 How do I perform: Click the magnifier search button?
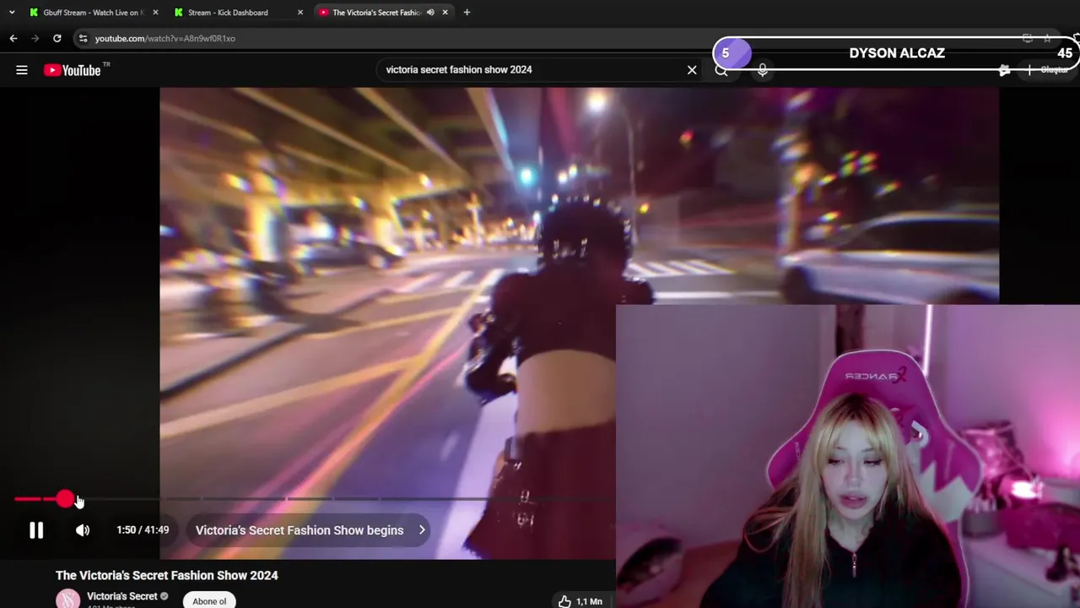(x=721, y=70)
